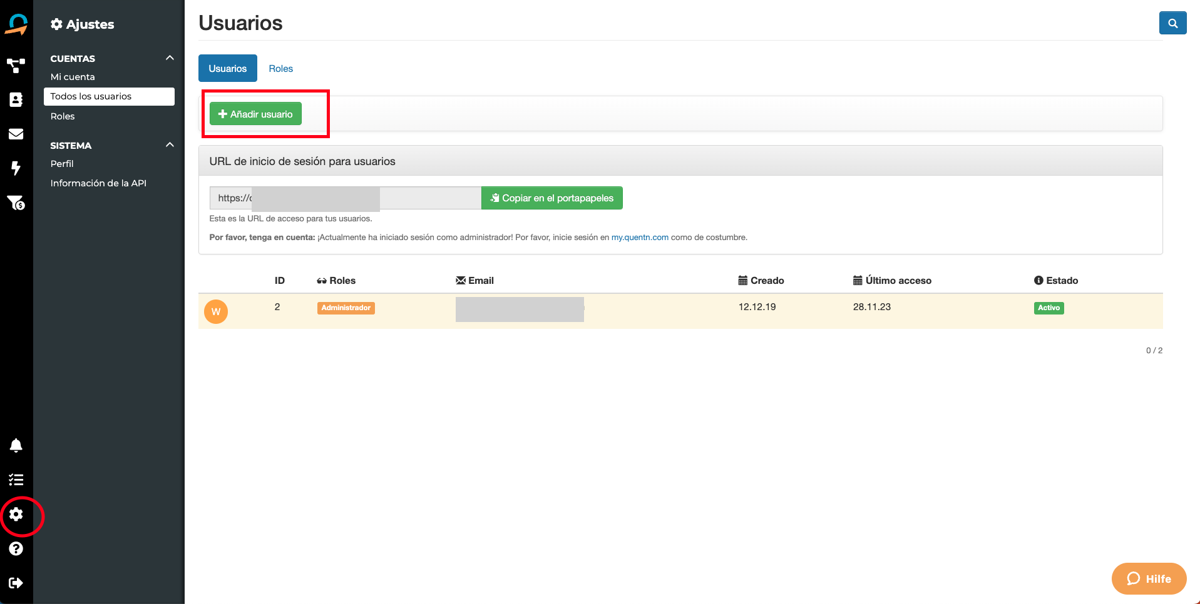The image size is (1200, 604).
Task: Open the help question mark icon
Action: click(x=16, y=549)
